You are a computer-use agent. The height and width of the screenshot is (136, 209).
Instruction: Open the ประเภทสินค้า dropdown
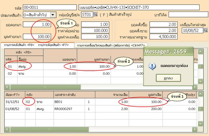53,14
